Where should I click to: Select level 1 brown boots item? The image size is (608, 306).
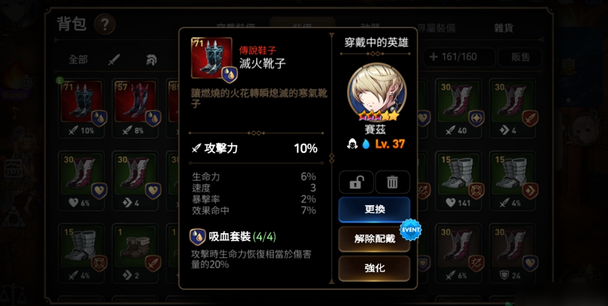136,253
